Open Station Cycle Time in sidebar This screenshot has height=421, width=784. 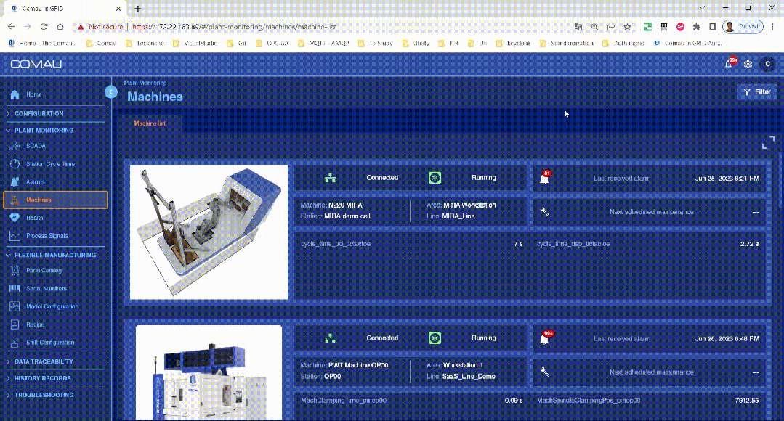click(x=50, y=164)
